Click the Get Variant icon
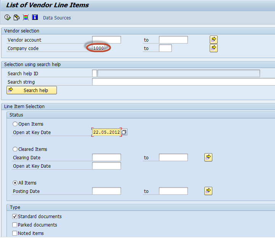Image resolution: width=275 pixels, height=238 pixels. tap(16, 18)
